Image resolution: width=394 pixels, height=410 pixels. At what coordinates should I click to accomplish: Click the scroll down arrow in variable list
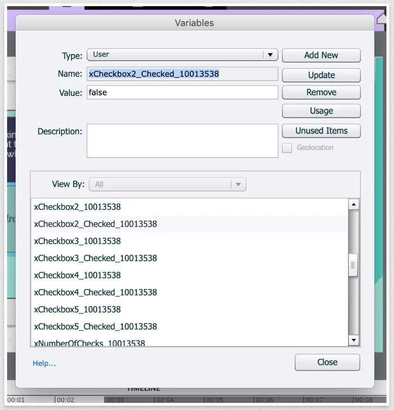(353, 340)
